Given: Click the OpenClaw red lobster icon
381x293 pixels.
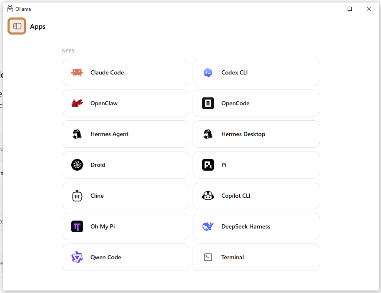Looking at the screenshot, I should 77,103.
